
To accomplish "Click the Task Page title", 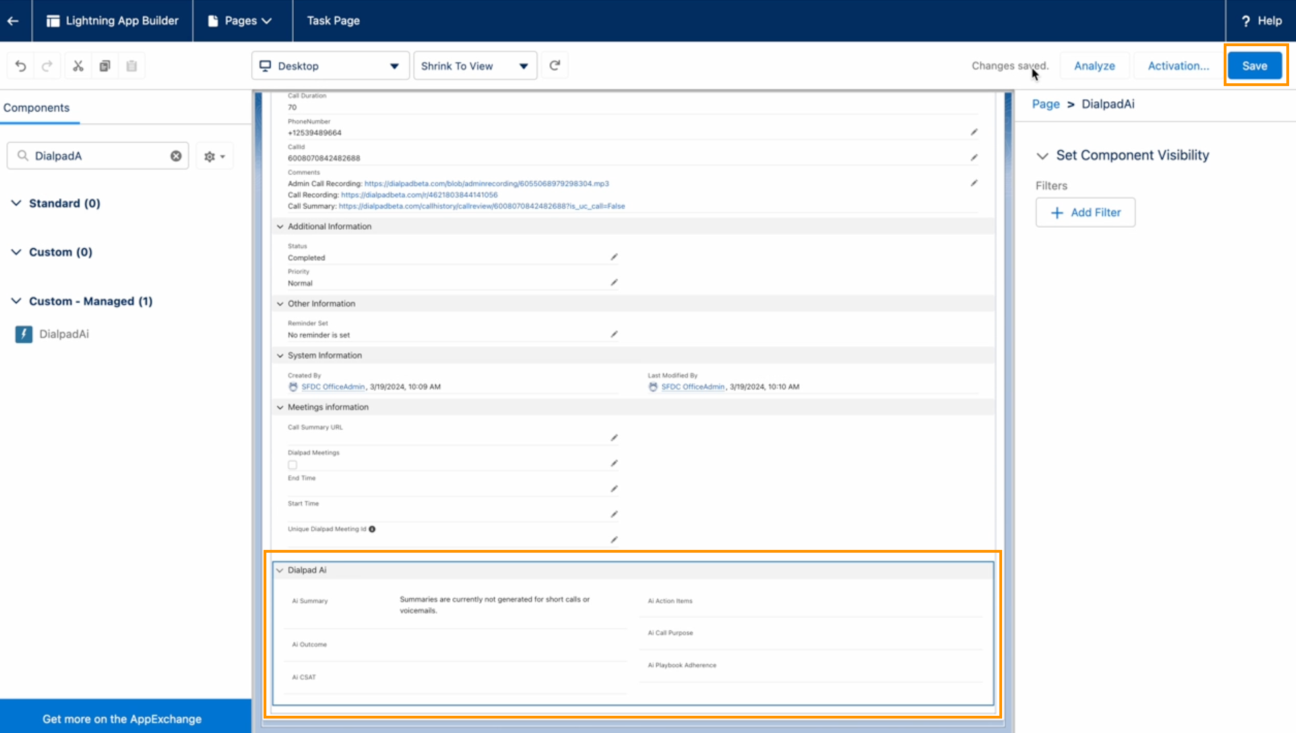I will (x=333, y=21).
